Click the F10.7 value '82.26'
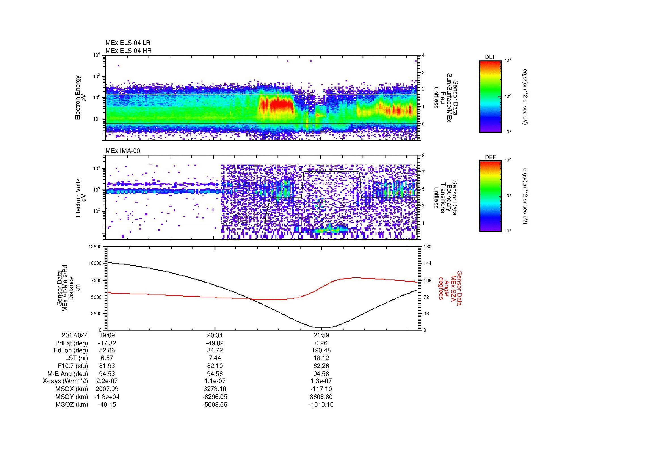 tap(321, 366)
